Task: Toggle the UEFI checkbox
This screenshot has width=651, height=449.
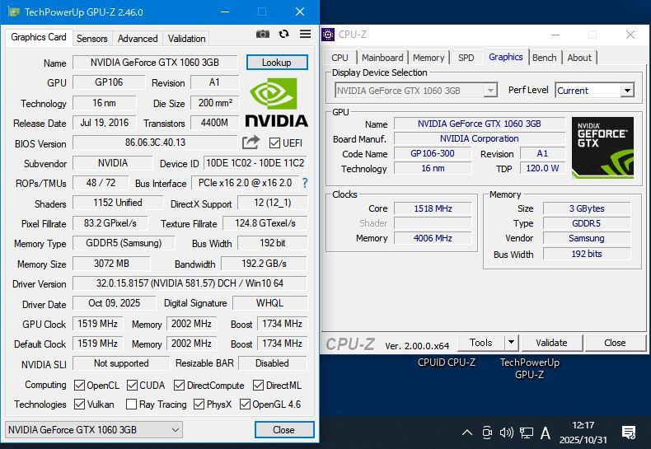Action: pyautogui.click(x=274, y=143)
